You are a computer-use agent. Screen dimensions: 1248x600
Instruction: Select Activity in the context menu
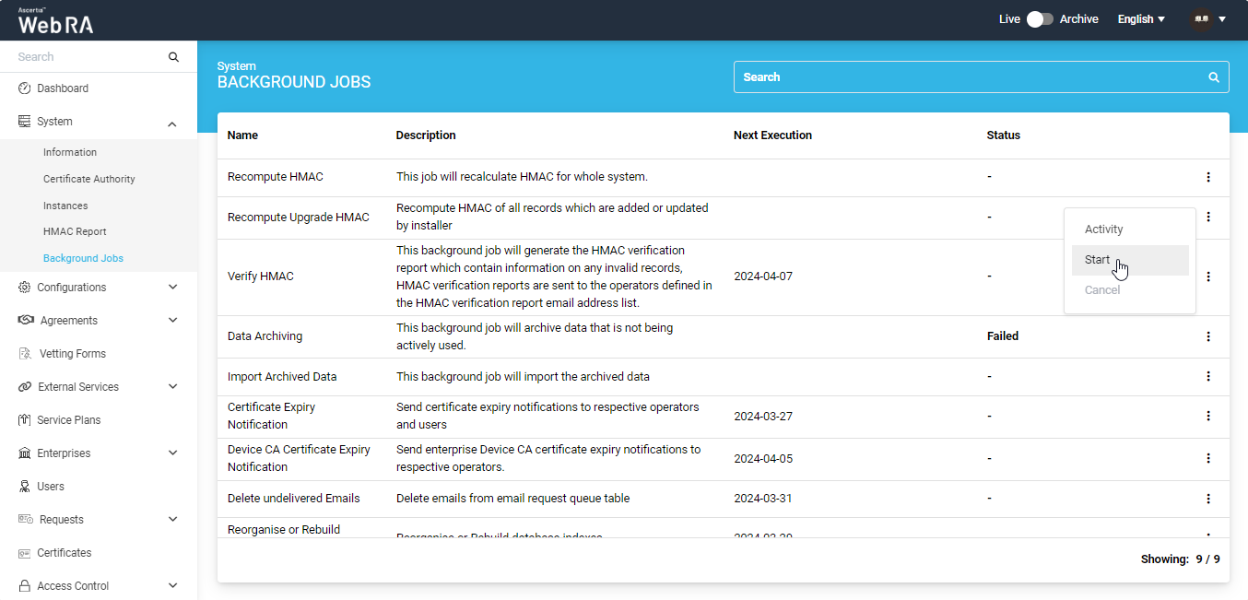[x=1103, y=229]
